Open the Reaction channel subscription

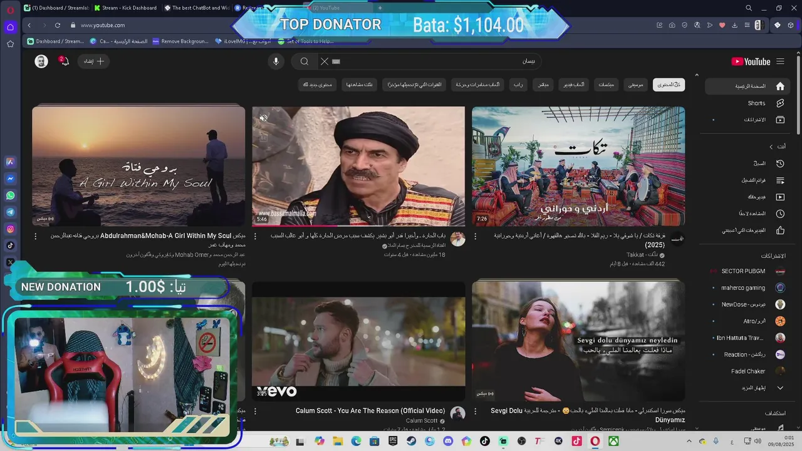click(747, 355)
